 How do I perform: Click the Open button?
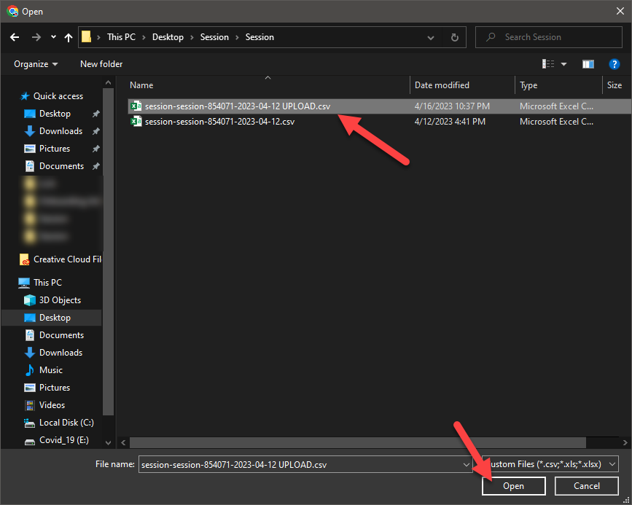click(x=513, y=486)
